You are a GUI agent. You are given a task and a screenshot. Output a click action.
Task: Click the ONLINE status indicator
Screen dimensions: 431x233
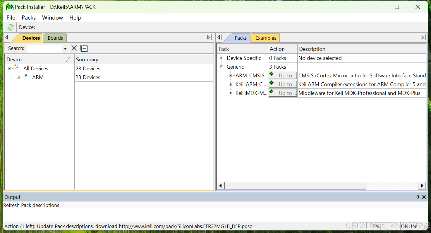coord(409,226)
